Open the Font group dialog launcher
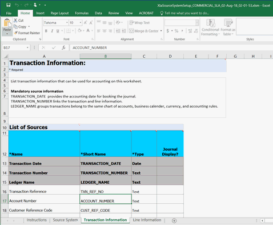The height and width of the screenshot is (225, 273). tap(93, 39)
